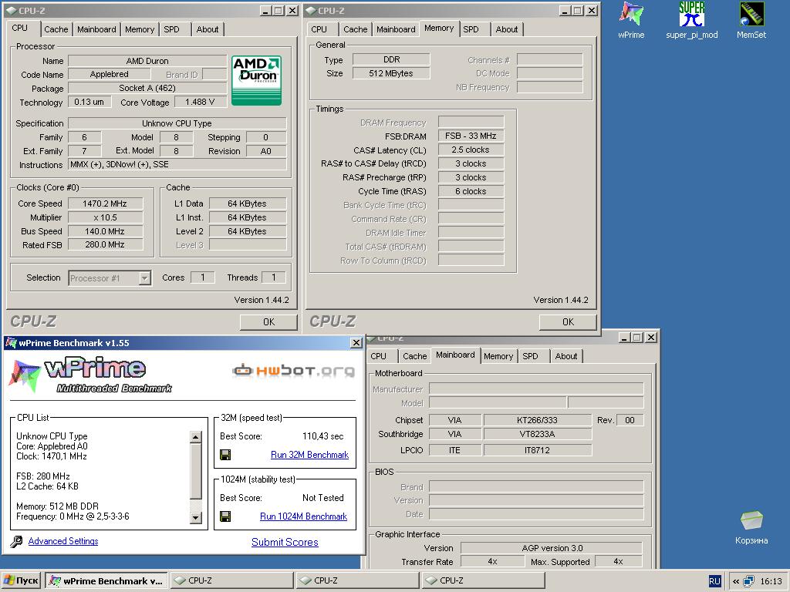Click the LPCIO IT8712 field
The height and width of the screenshot is (592, 790).
(538, 450)
